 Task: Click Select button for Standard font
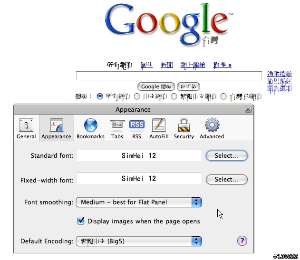click(226, 155)
